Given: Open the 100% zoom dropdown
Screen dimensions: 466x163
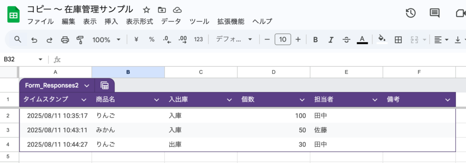Looking at the screenshot, I should point(106,40).
